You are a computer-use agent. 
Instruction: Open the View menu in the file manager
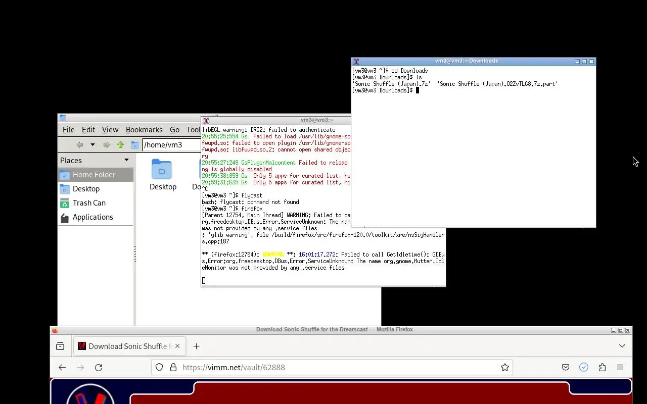(x=110, y=130)
